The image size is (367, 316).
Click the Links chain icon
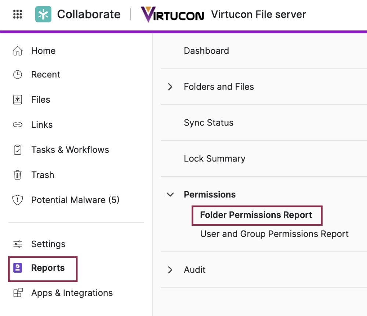coord(18,125)
